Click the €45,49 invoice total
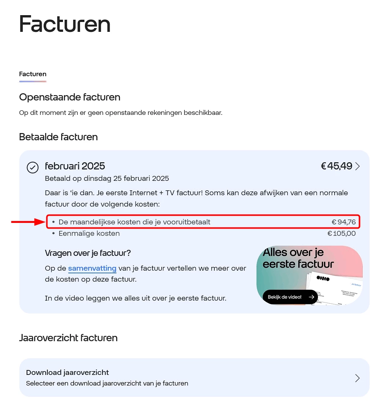 point(336,166)
